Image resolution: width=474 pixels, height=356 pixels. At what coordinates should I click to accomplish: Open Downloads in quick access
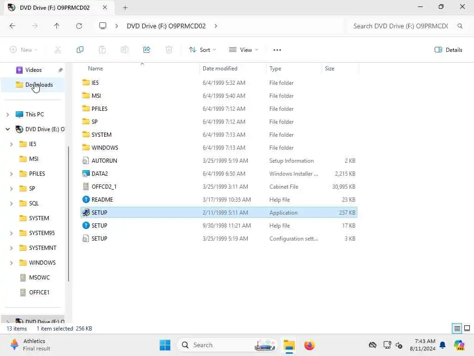33,85
